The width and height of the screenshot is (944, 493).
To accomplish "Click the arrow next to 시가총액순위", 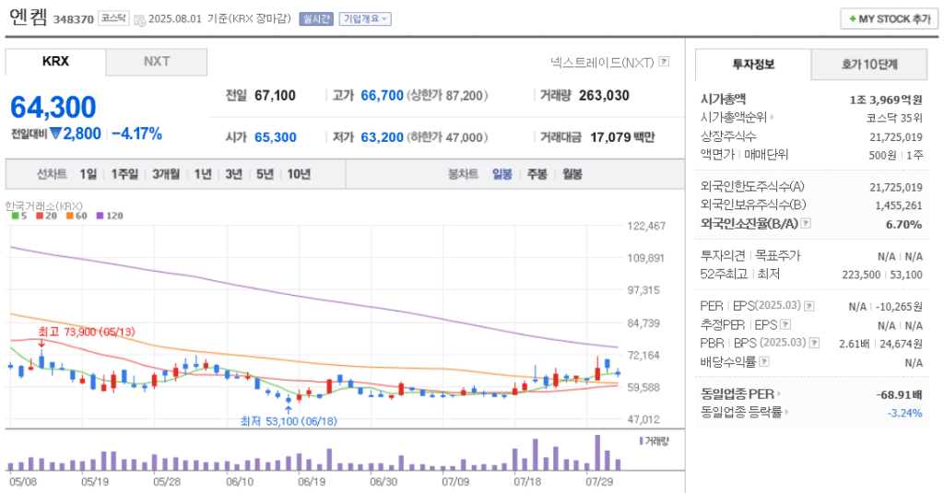I will coord(772,117).
